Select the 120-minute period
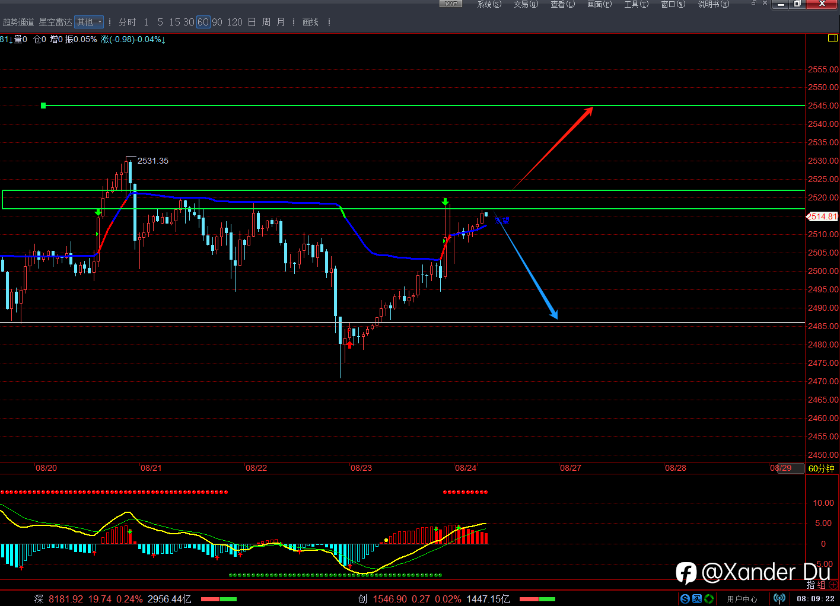This screenshot has width=840, height=606. click(x=234, y=22)
